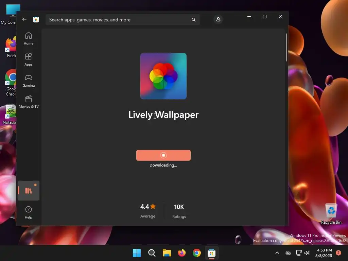This screenshot has width=348, height=261.
Task: Open taskbar Search
Action: tap(152, 253)
